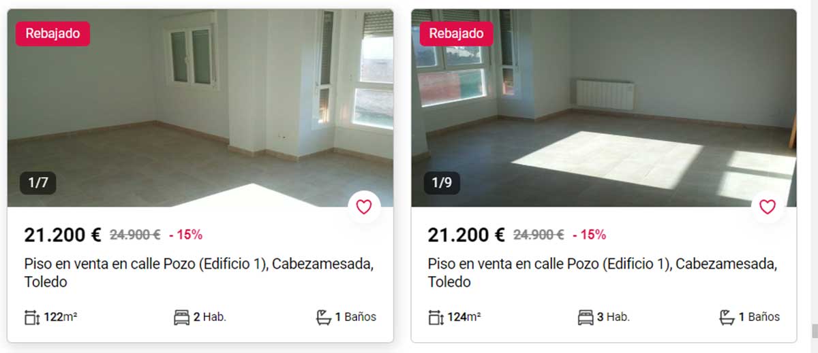Open the left property photo gallery
Viewport: 818px width, 353px height.
point(200,107)
